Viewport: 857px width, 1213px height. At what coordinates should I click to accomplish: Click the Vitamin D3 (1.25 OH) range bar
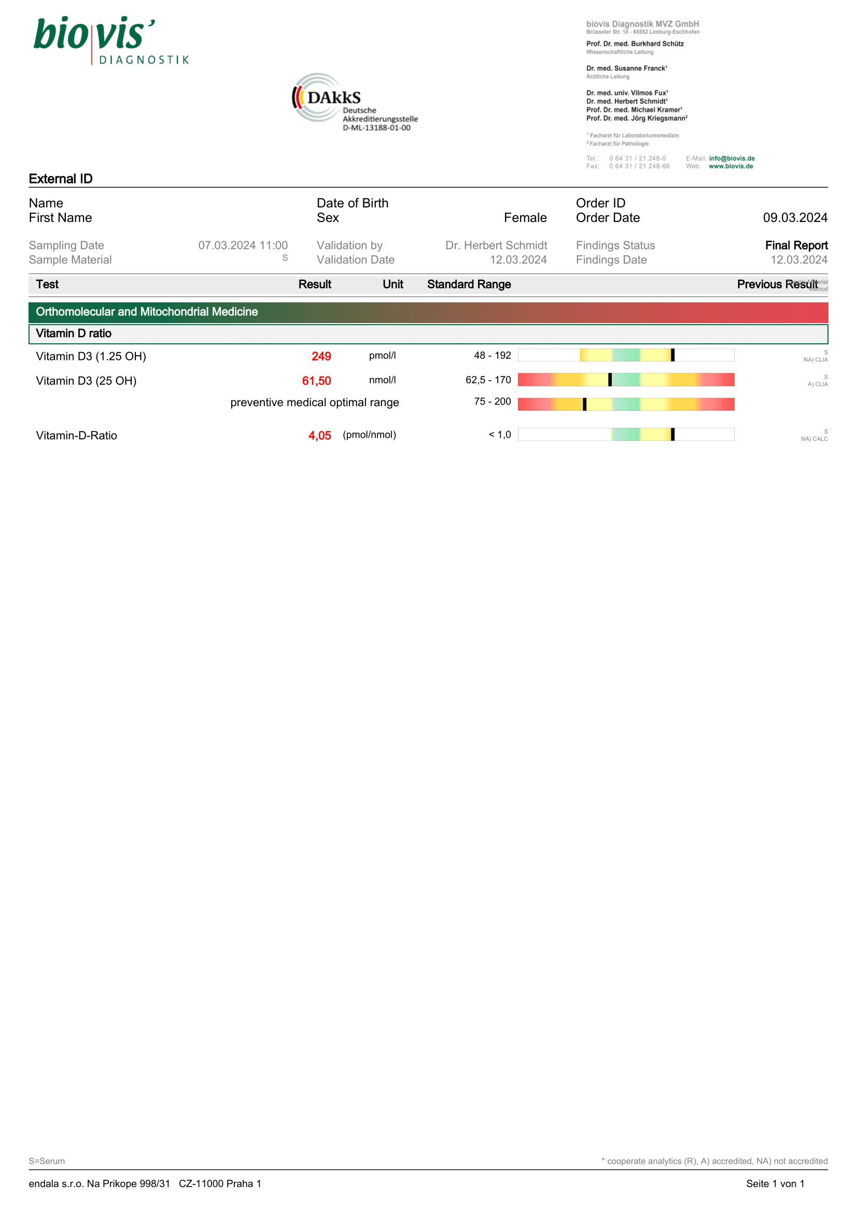pos(626,355)
